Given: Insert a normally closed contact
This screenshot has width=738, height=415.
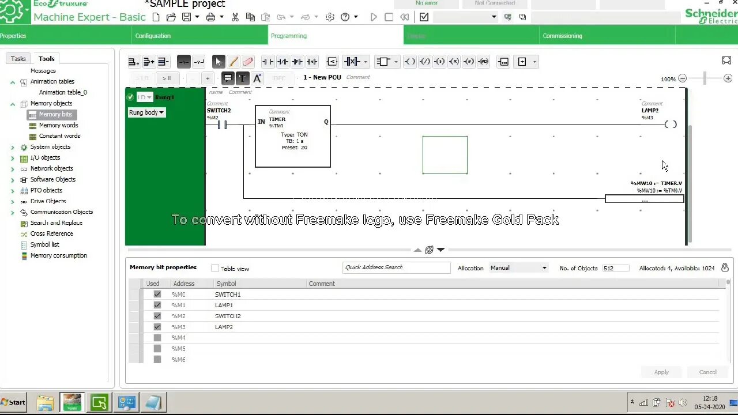Looking at the screenshot, I should [x=283, y=61].
